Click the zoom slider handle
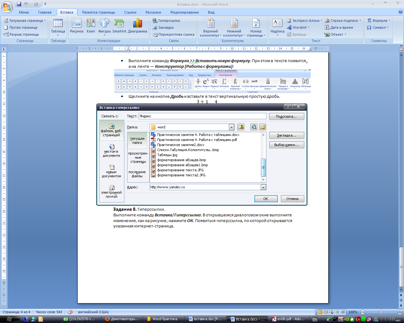404x323 pixels. point(381,312)
